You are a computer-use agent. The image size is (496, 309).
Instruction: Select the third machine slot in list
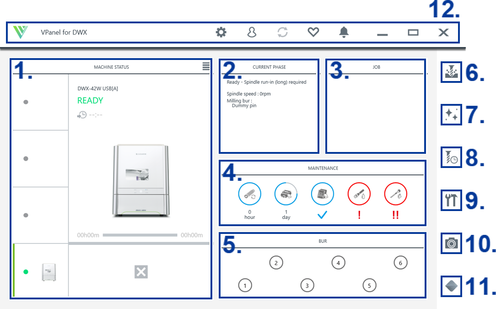(x=40, y=215)
